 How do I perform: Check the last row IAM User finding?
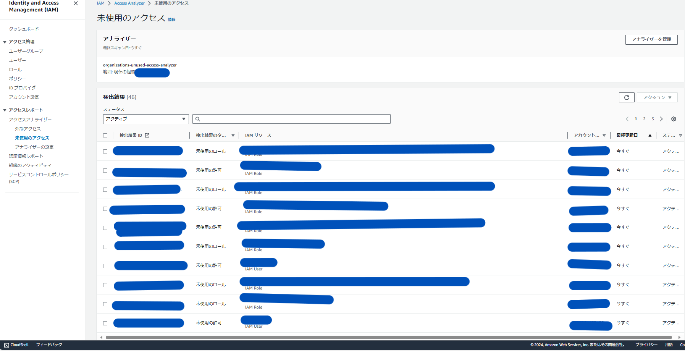tap(105, 323)
